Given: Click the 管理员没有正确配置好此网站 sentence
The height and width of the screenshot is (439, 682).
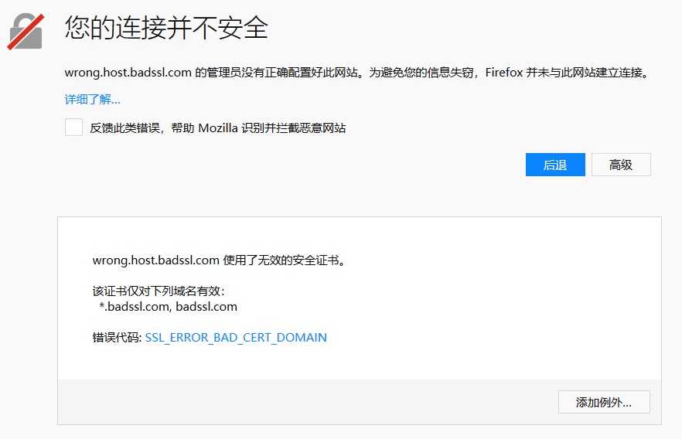Looking at the screenshot, I should coord(278,73).
